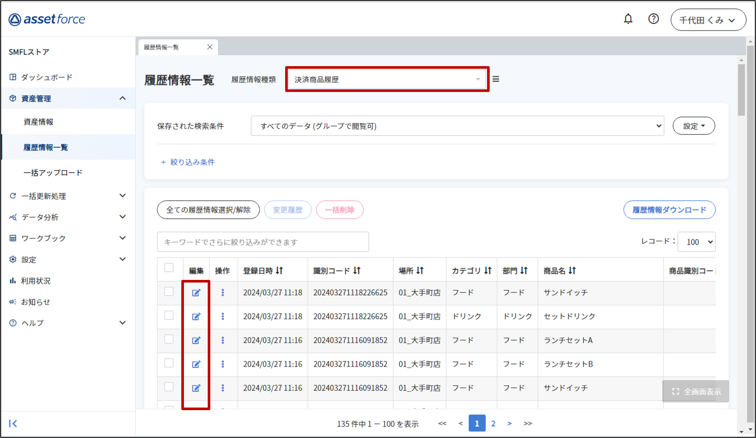Collapse the sidebar with bottom-left arrow icon

point(13,423)
